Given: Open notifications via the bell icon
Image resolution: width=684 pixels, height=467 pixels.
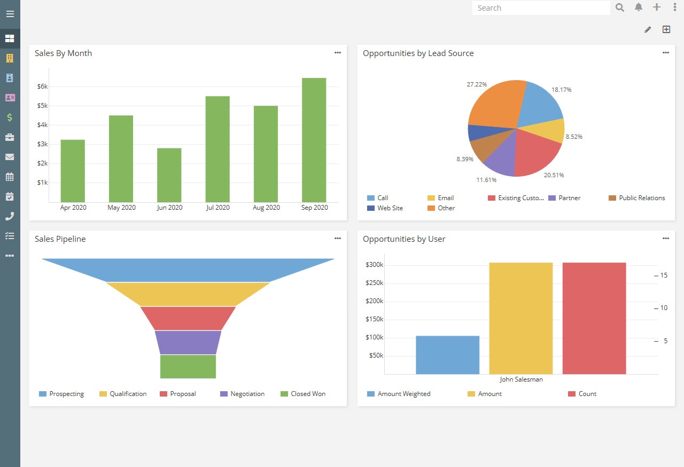Looking at the screenshot, I should point(638,7).
